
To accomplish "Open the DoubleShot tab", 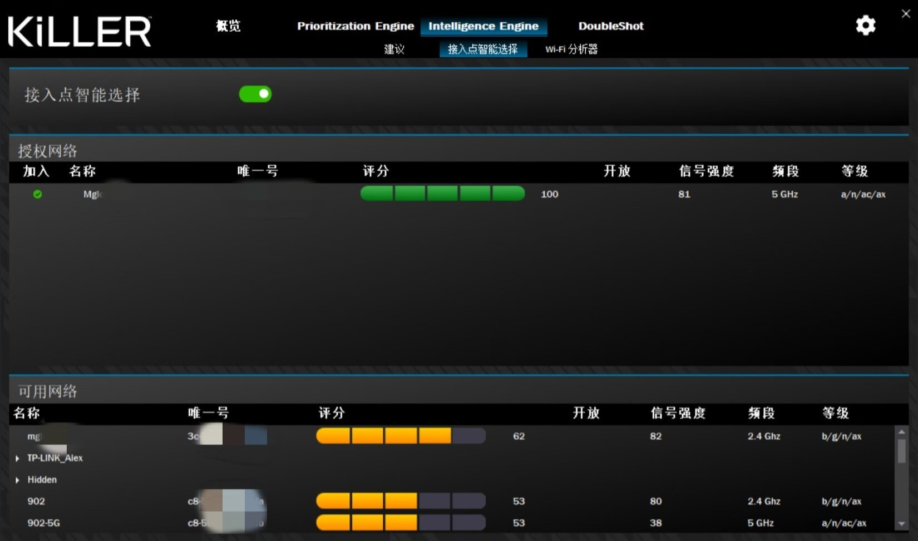I will pos(610,26).
